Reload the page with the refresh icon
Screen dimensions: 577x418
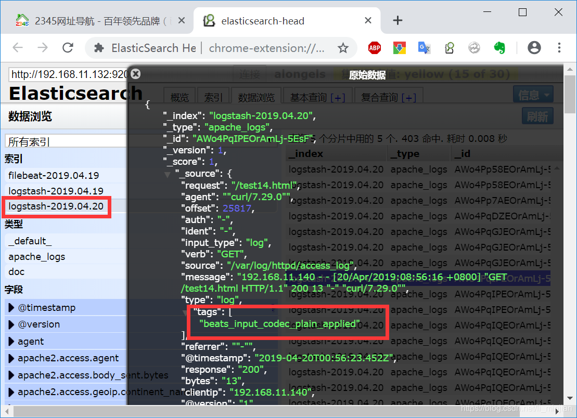tap(68, 47)
